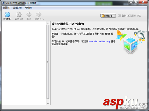Close the VirtualBox manager window
Viewport: 149px width, 111px height.
click(143, 2)
